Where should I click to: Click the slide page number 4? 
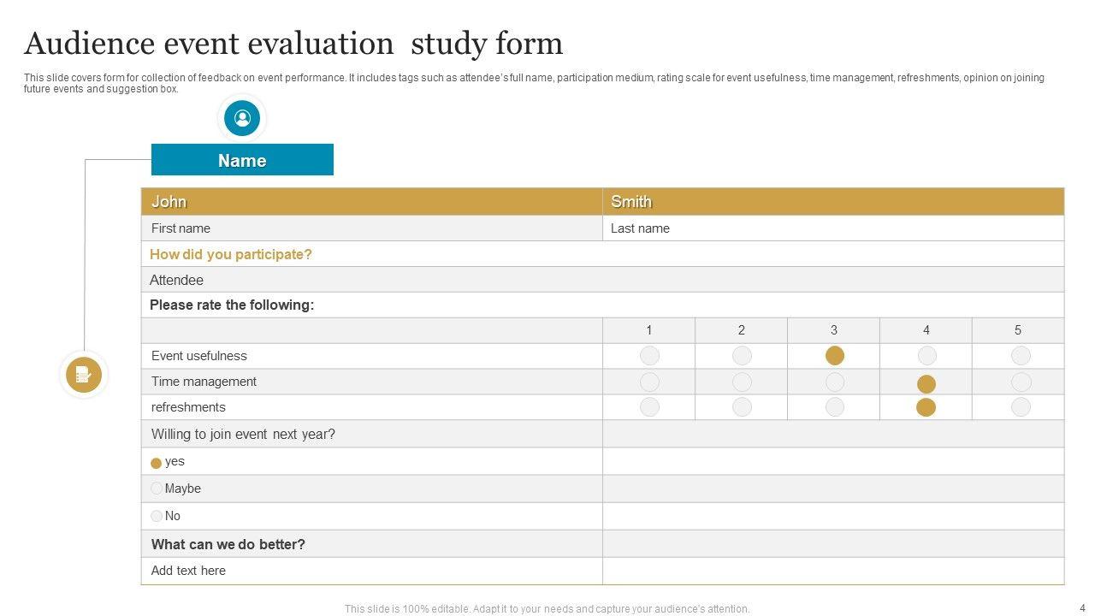(x=1083, y=608)
